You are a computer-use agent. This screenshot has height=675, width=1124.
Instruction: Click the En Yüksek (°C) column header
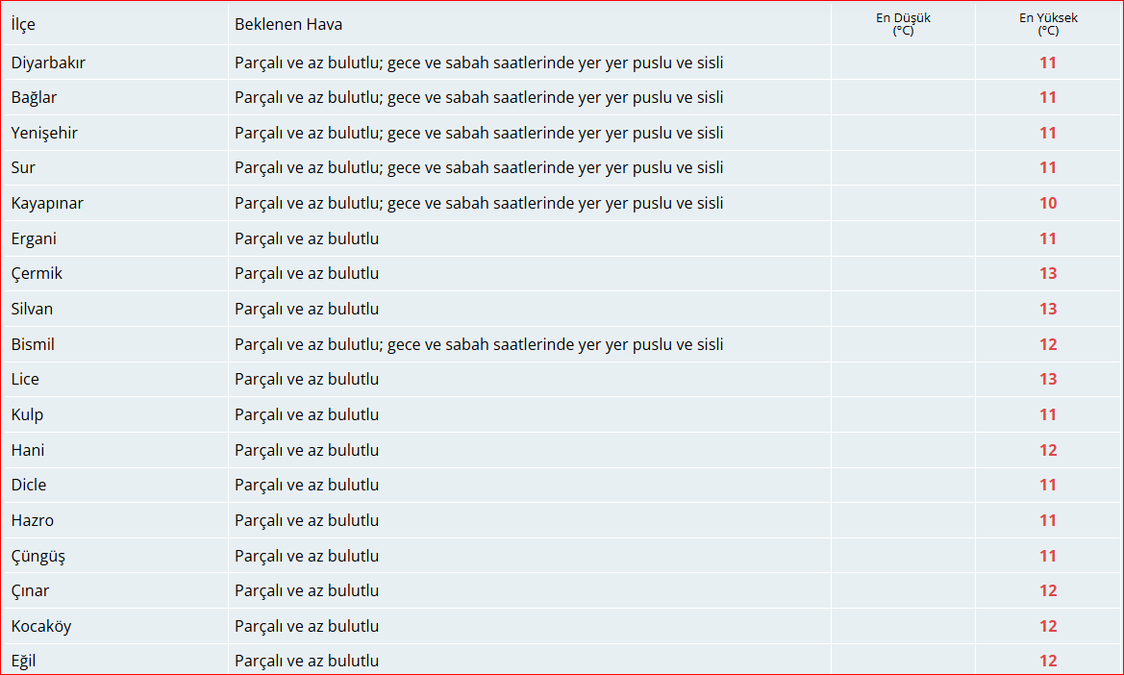pos(1048,24)
